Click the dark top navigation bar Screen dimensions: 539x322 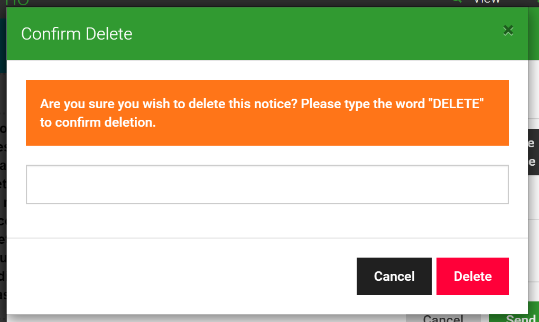click(x=240, y=3)
